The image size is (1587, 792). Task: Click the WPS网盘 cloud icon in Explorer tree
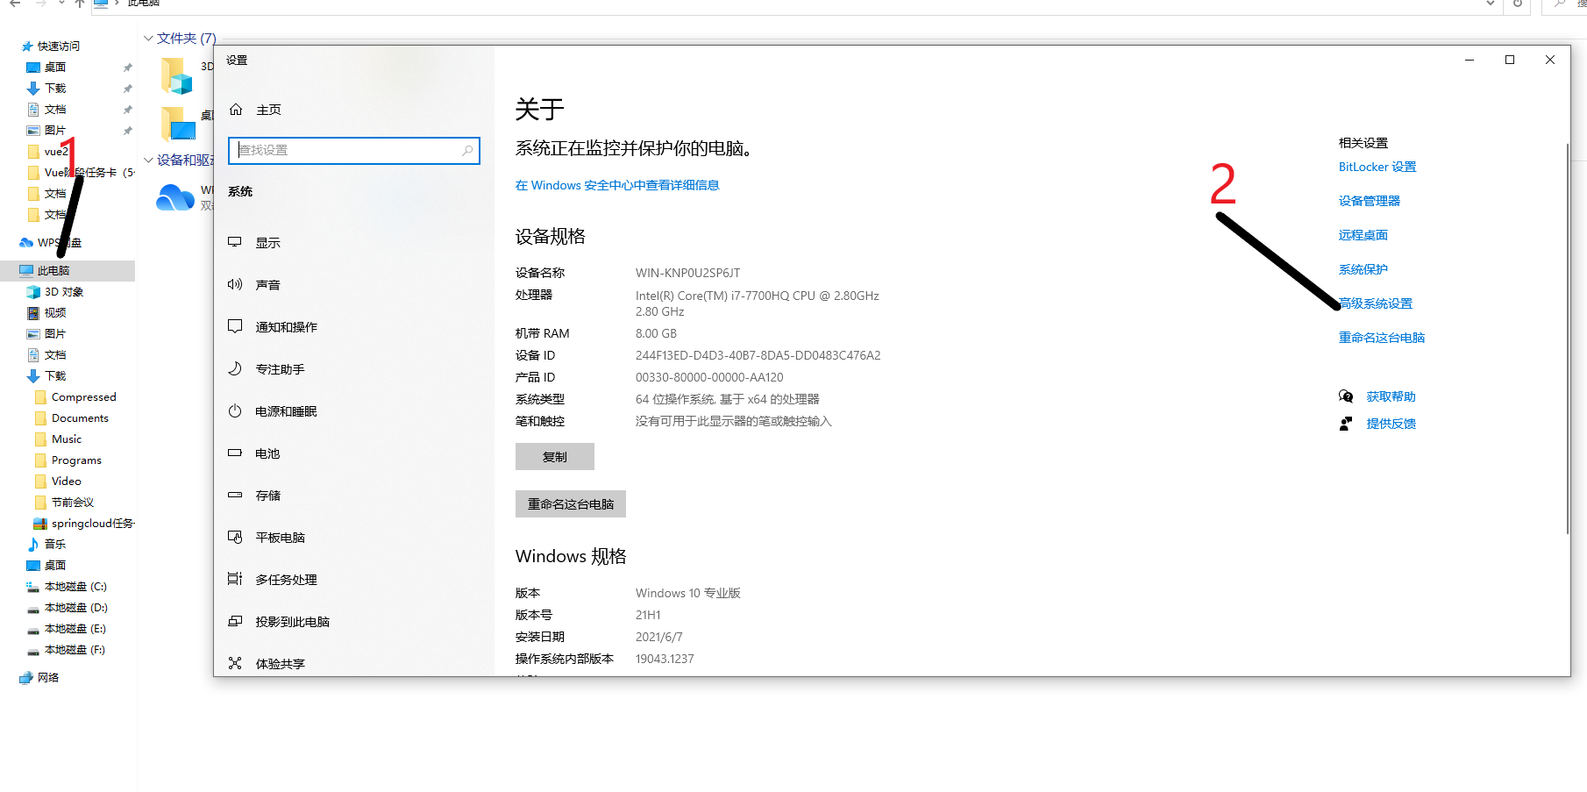[26, 243]
